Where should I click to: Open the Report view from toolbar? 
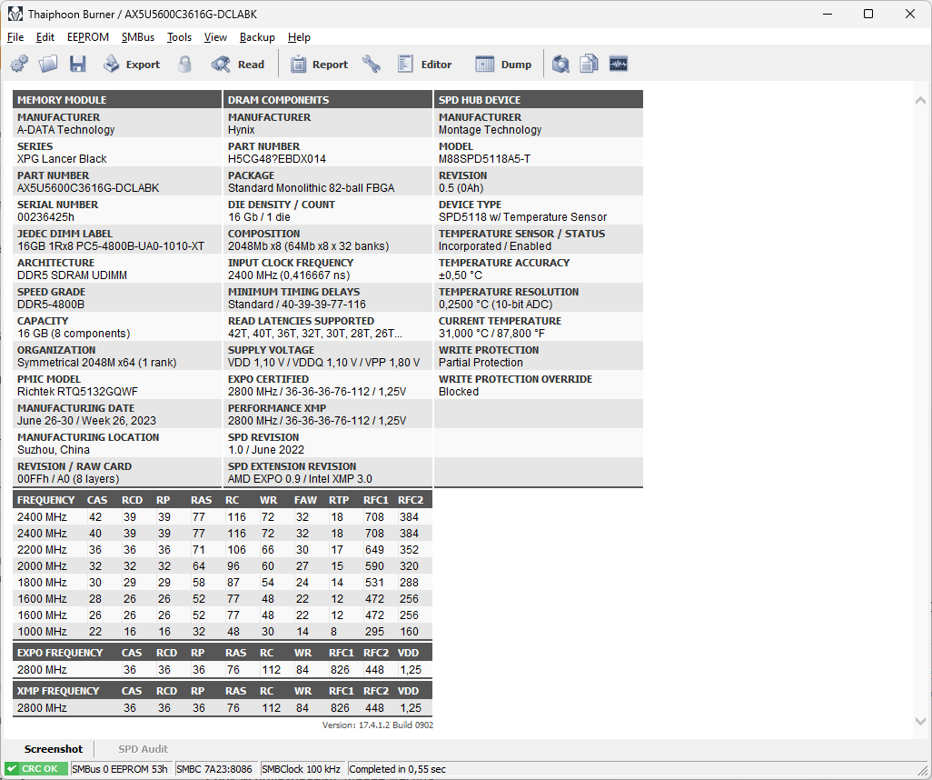319,65
